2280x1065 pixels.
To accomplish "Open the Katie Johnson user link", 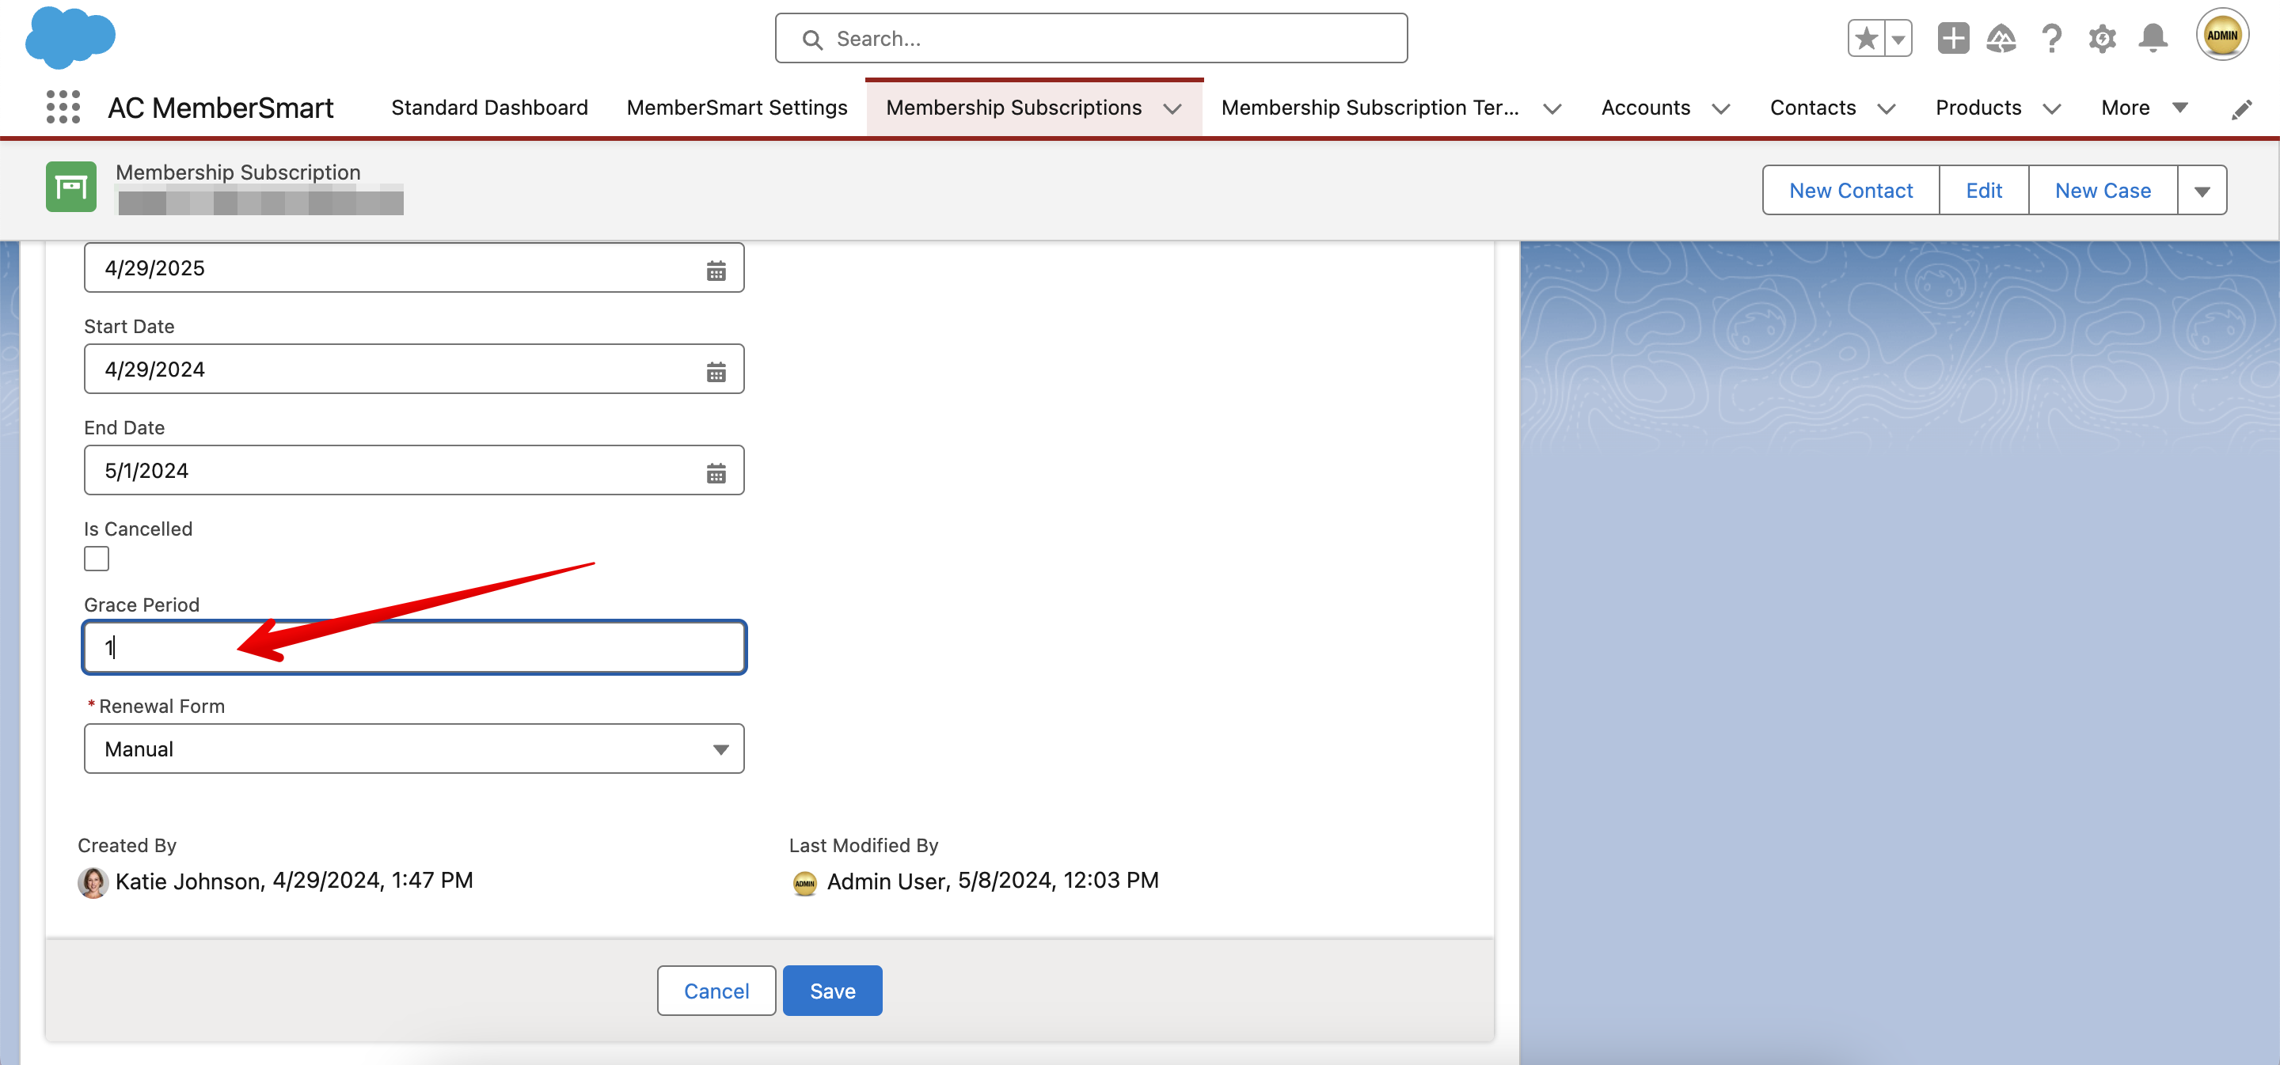I will click(188, 881).
